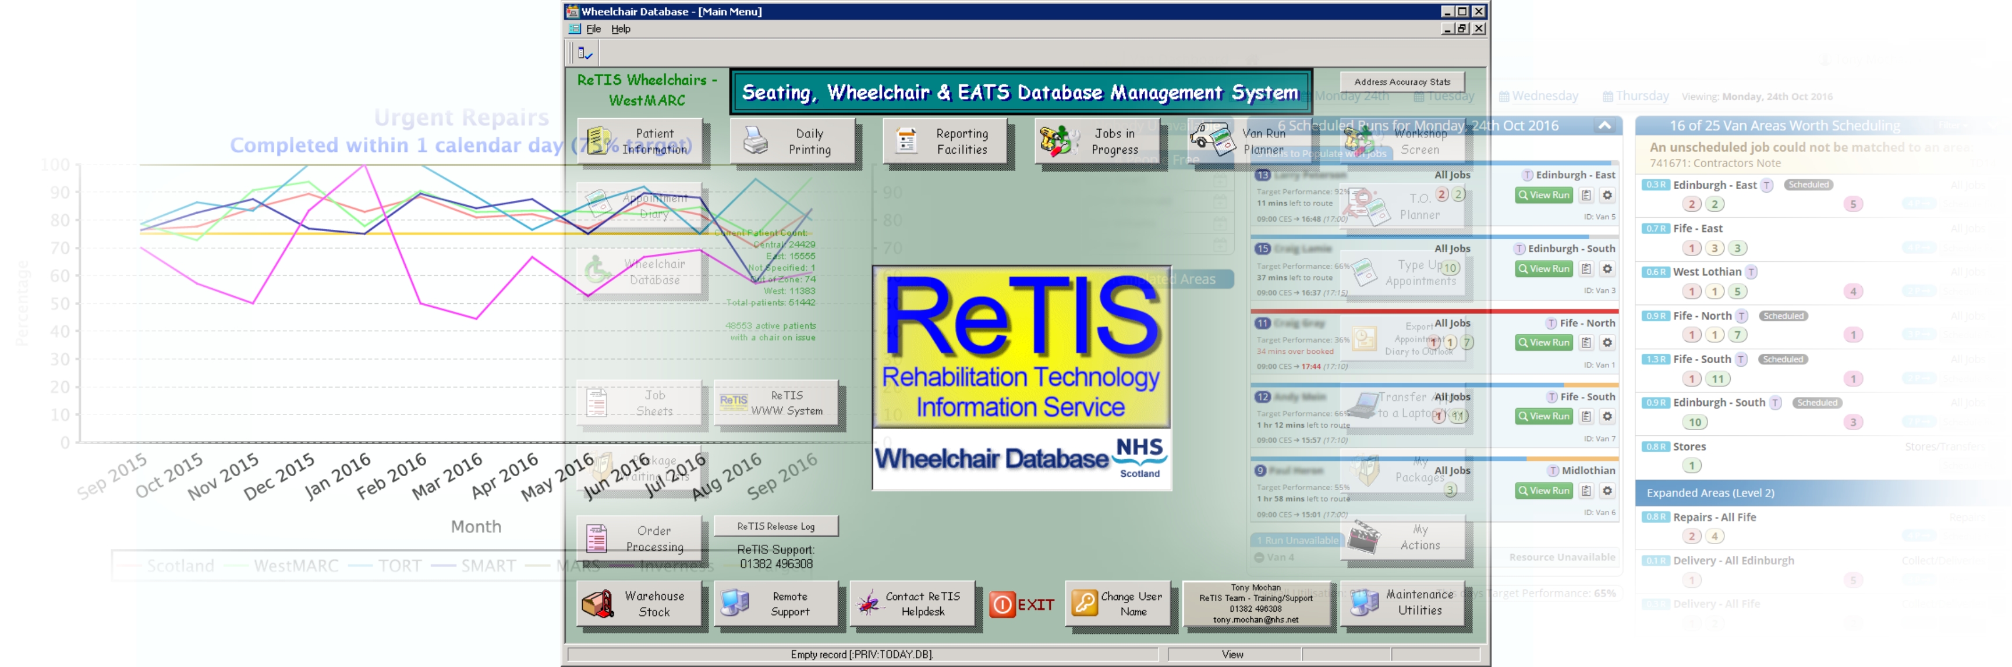The image size is (2012, 667).
Task: Open the File menu
Action: pos(594,29)
